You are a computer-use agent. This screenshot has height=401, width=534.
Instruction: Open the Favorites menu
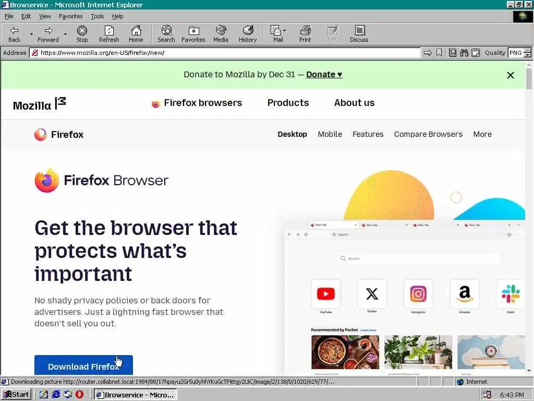[70, 16]
